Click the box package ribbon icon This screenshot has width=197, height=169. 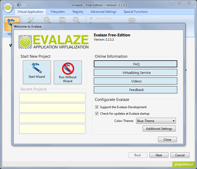point(132,20)
